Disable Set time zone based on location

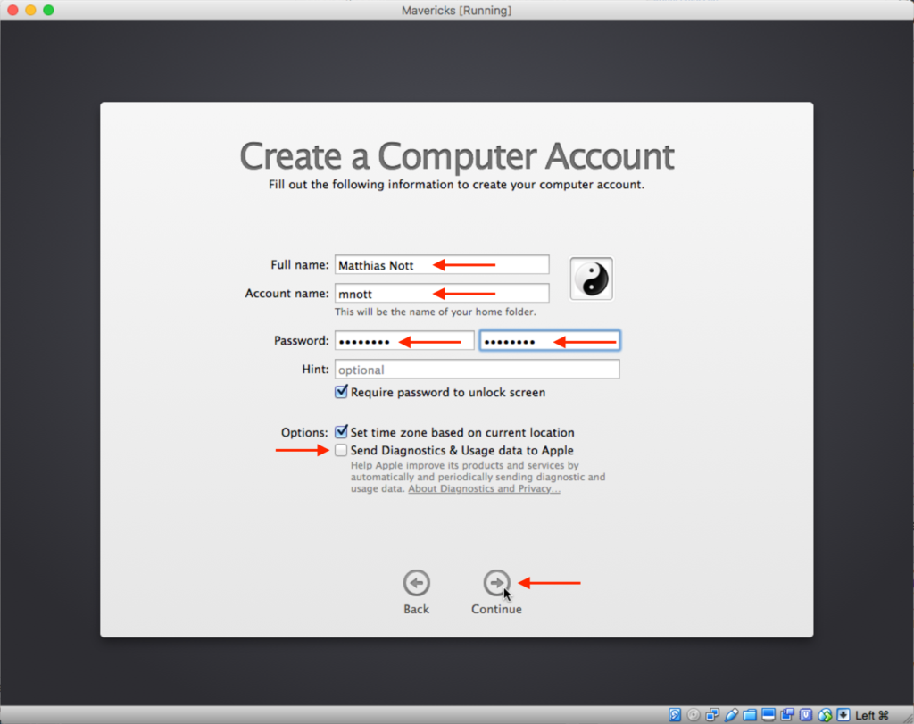[341, 432]
